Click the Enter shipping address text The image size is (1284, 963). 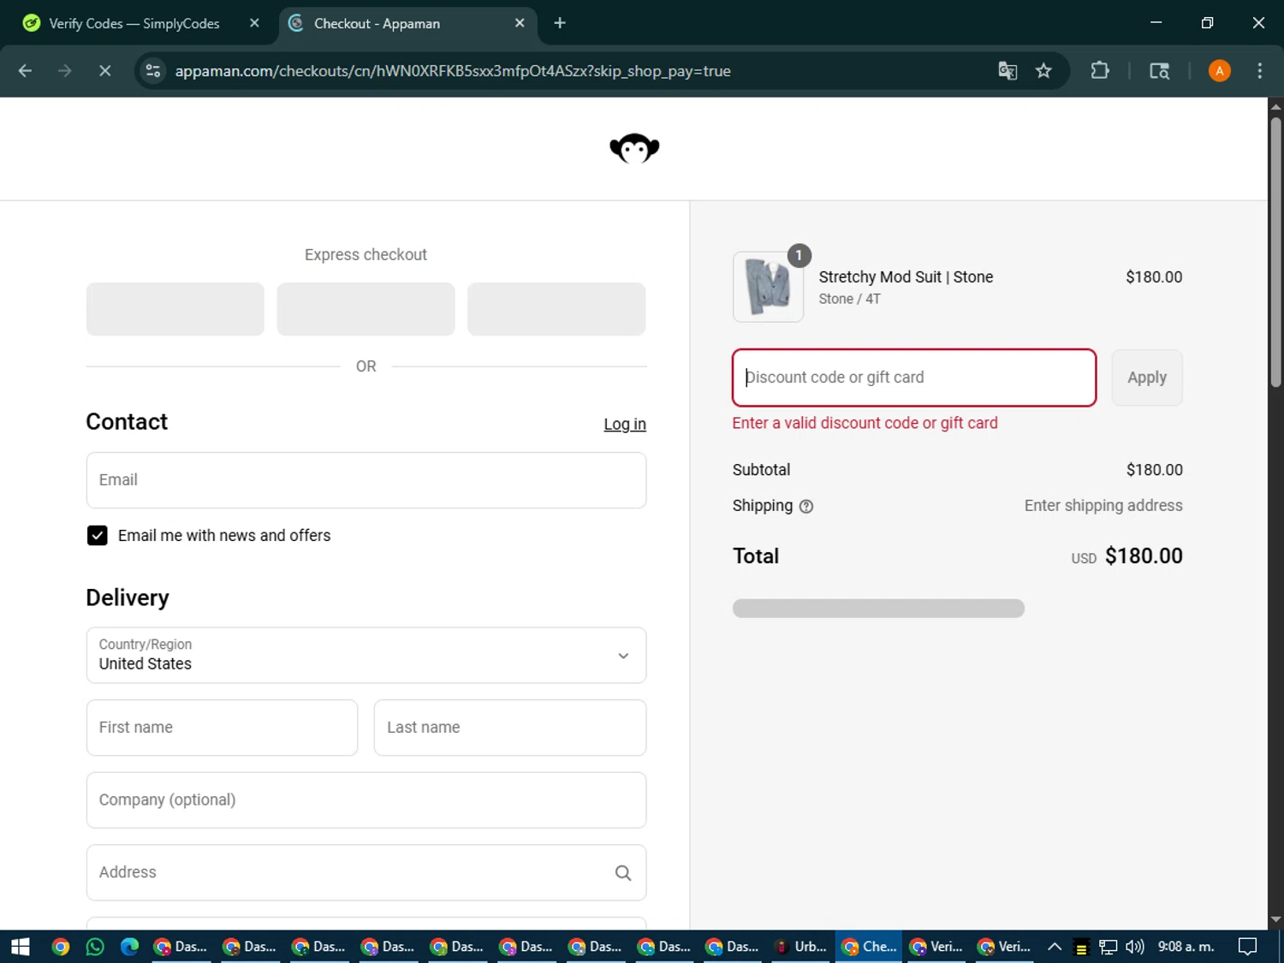[x=1103, y=506]
